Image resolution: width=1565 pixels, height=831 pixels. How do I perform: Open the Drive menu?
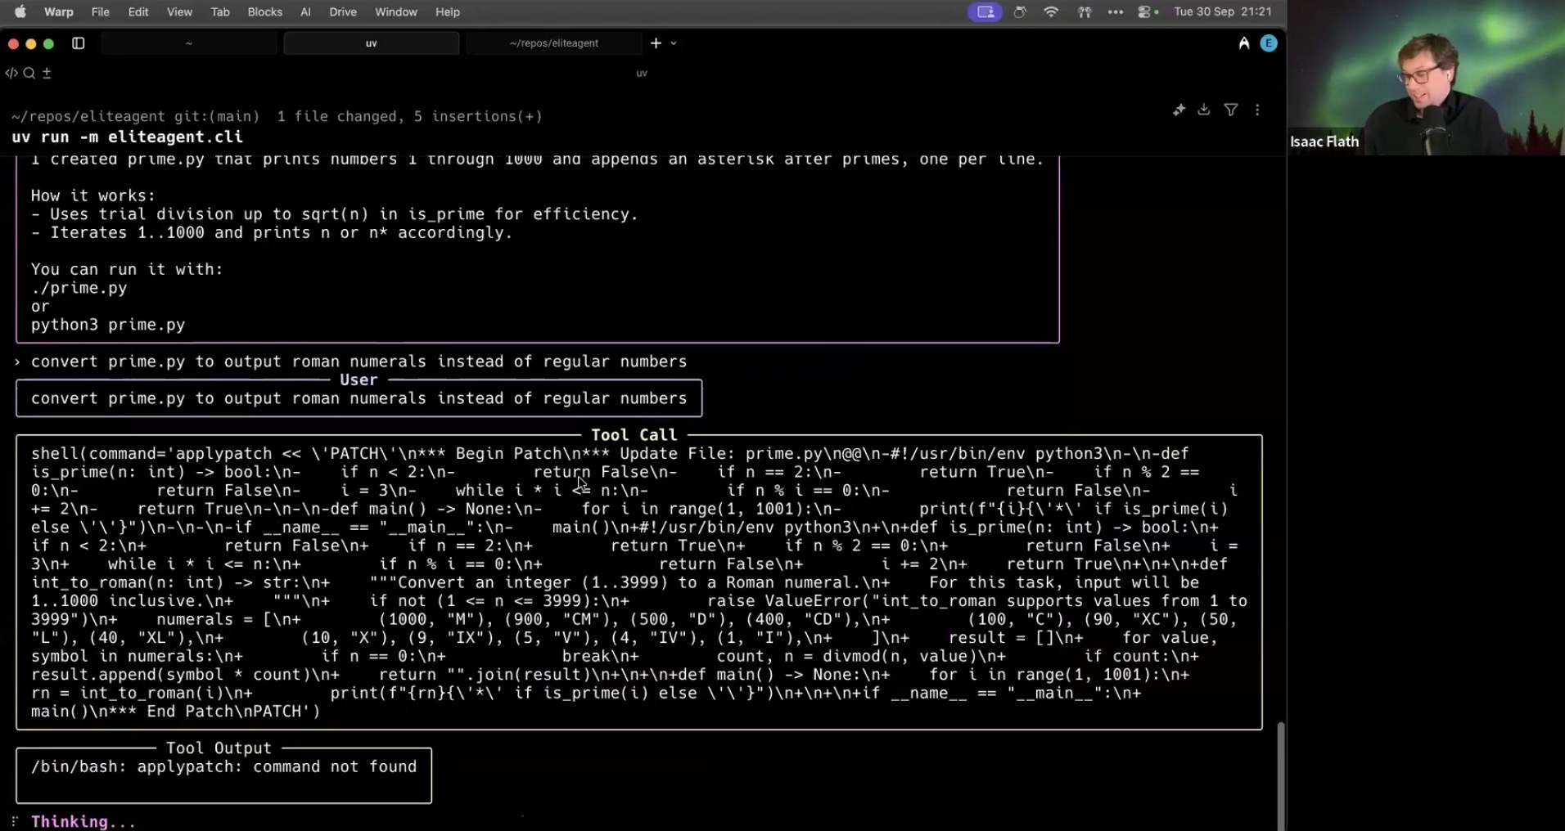(x=343, y=11)
